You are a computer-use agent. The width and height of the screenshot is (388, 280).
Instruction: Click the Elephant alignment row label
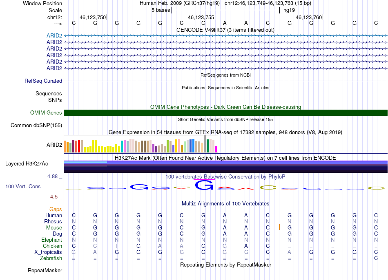tap(51, 240)
